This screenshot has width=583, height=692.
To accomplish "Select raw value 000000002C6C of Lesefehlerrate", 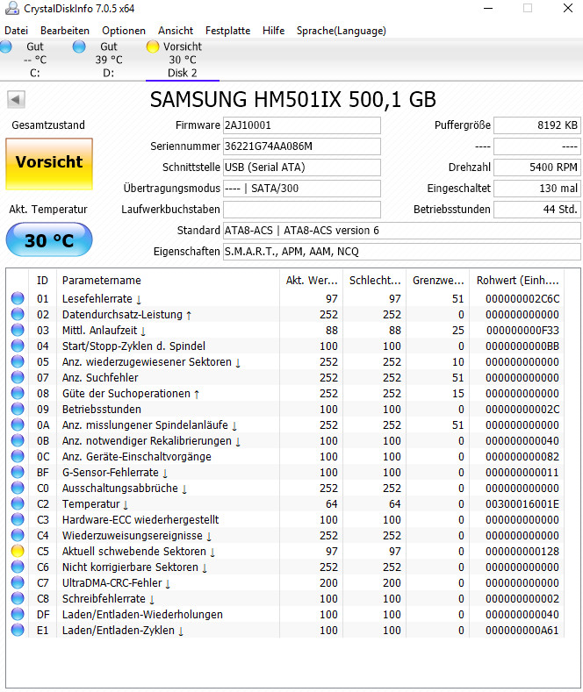I will click(522, 299).
